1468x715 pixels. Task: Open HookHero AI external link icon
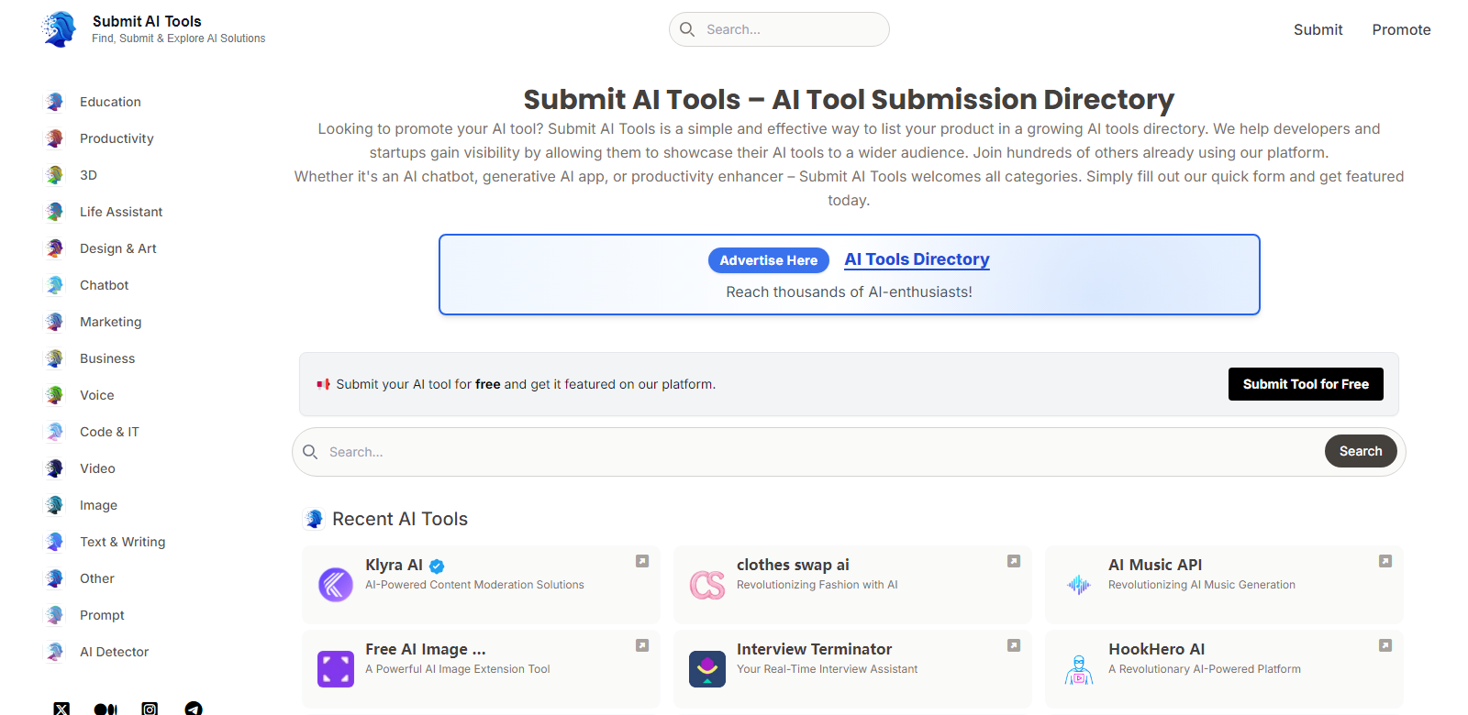click(1385, 645)
